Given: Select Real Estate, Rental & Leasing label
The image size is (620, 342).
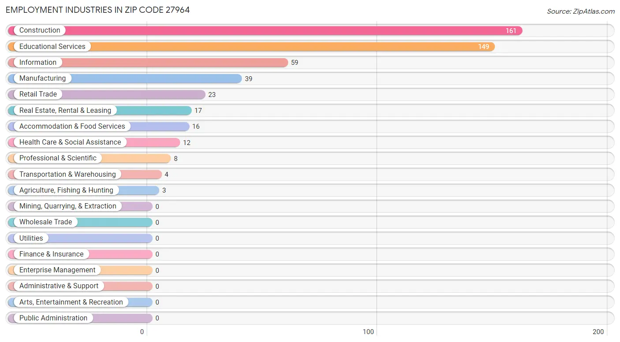Looking at the screenshot, I should tap(65, 110).
